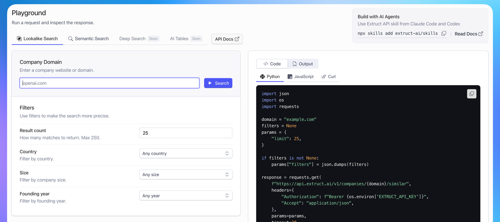Click the external link icon on API Docs
Image resolution: width=500 pixels, height=222 pixels.
pos(237,39)
